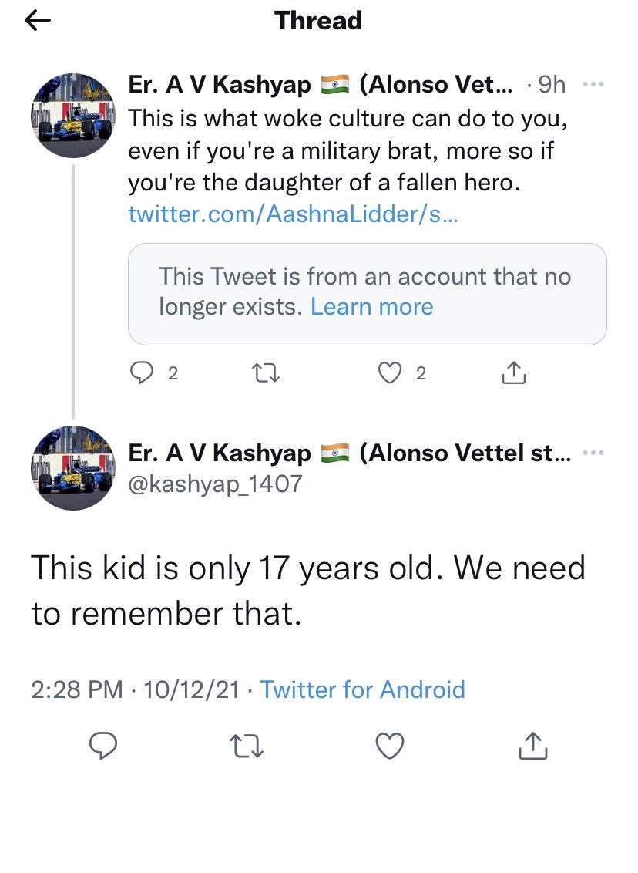The width and height of the screenshot is (638, 873).
Task: Tap the first tweet's profile picture
Action: point(73,116)
